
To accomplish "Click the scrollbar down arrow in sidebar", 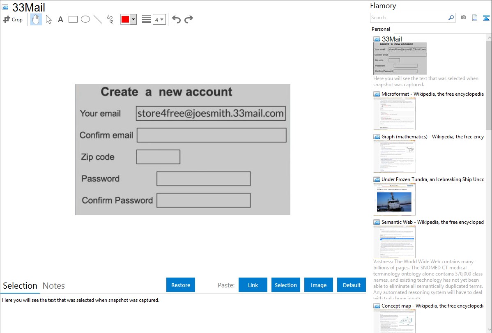I will [489, 330].
